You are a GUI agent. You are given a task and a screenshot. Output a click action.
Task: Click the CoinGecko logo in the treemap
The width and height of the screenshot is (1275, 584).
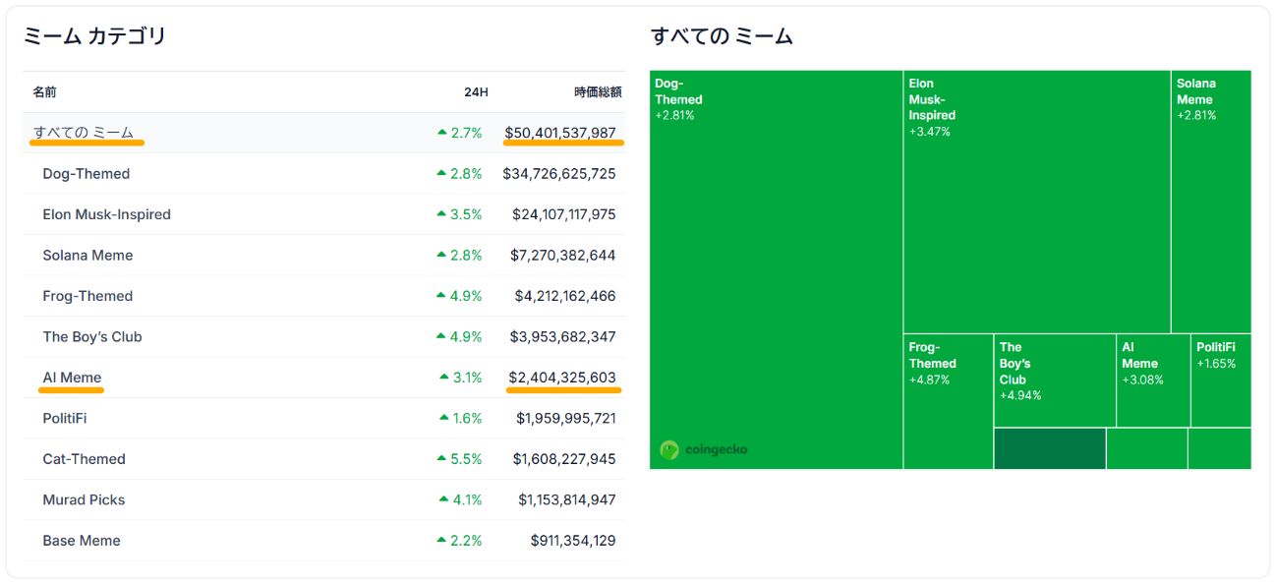pyautogui.click(x=704, y=449)
